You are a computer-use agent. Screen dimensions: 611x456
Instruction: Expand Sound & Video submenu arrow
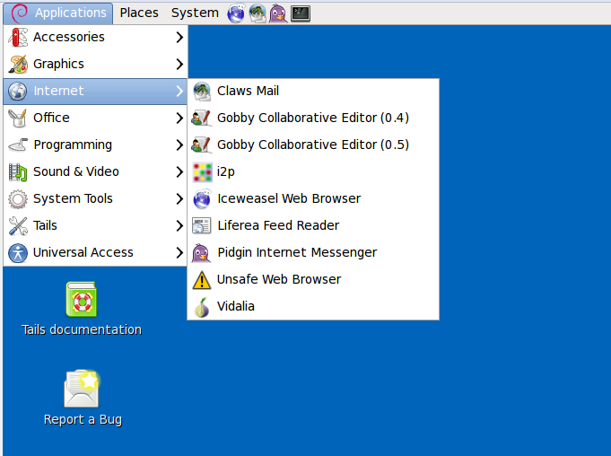179,171
